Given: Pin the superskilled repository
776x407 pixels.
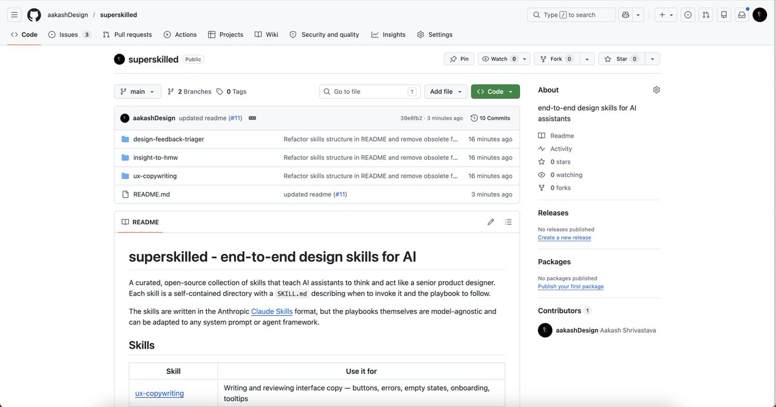Looking at the screenshot, I should tap(459, 59).
